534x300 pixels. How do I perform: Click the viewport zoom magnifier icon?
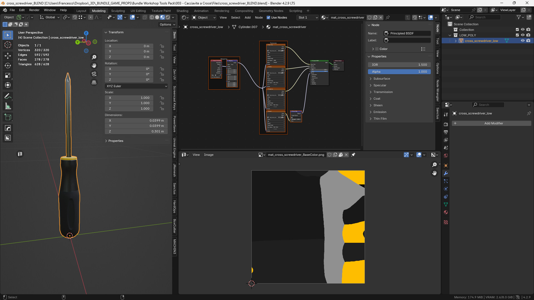pos(94,57)
